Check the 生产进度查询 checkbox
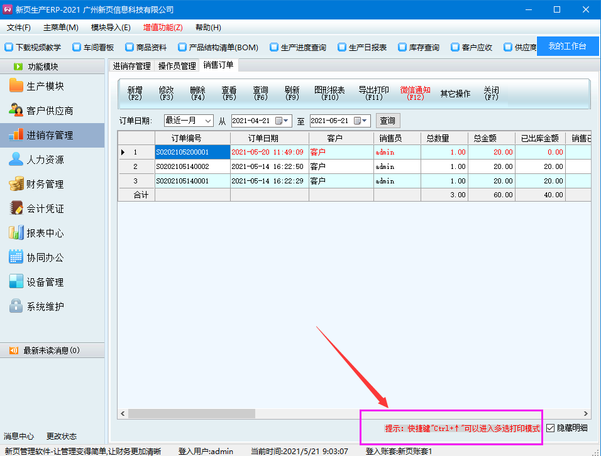Image resolution: width=601 pixels, height=456 pixels. [274, 47]
